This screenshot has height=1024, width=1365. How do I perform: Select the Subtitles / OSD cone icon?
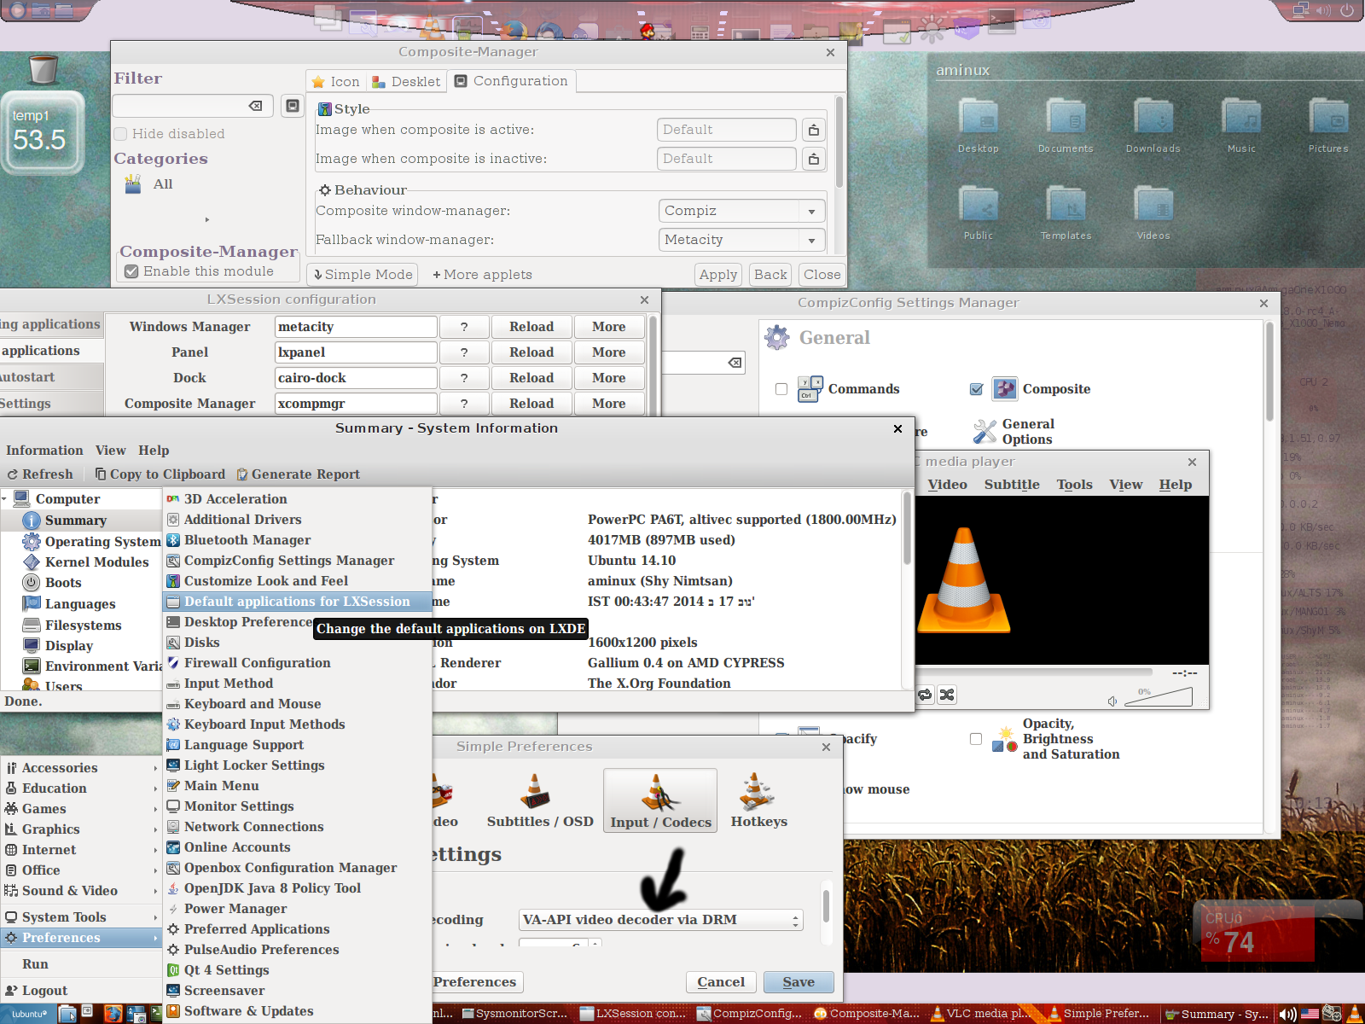tap(536, 792)
